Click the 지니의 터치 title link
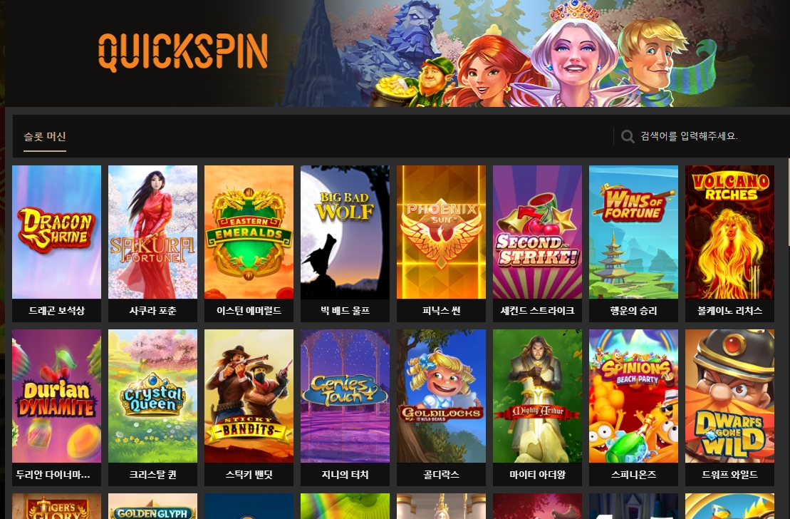 click(x=345, y=475)
